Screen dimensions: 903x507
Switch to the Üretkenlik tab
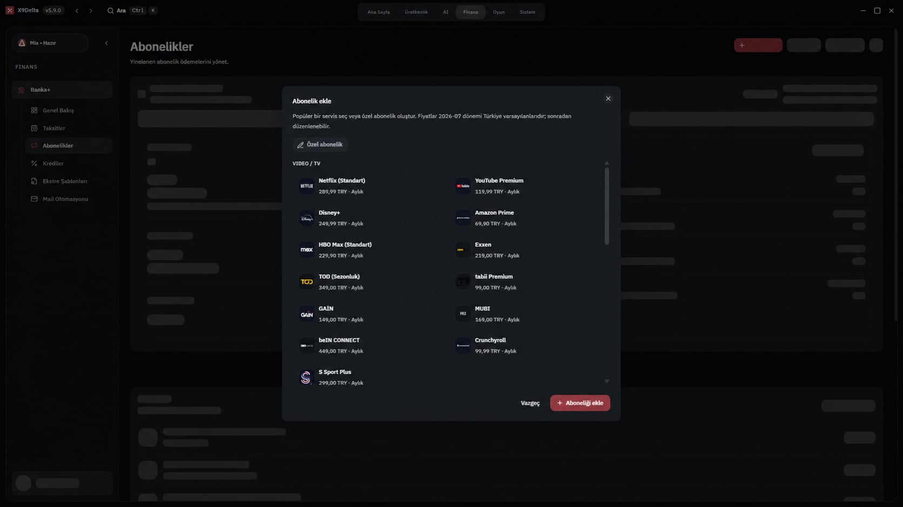416,12
